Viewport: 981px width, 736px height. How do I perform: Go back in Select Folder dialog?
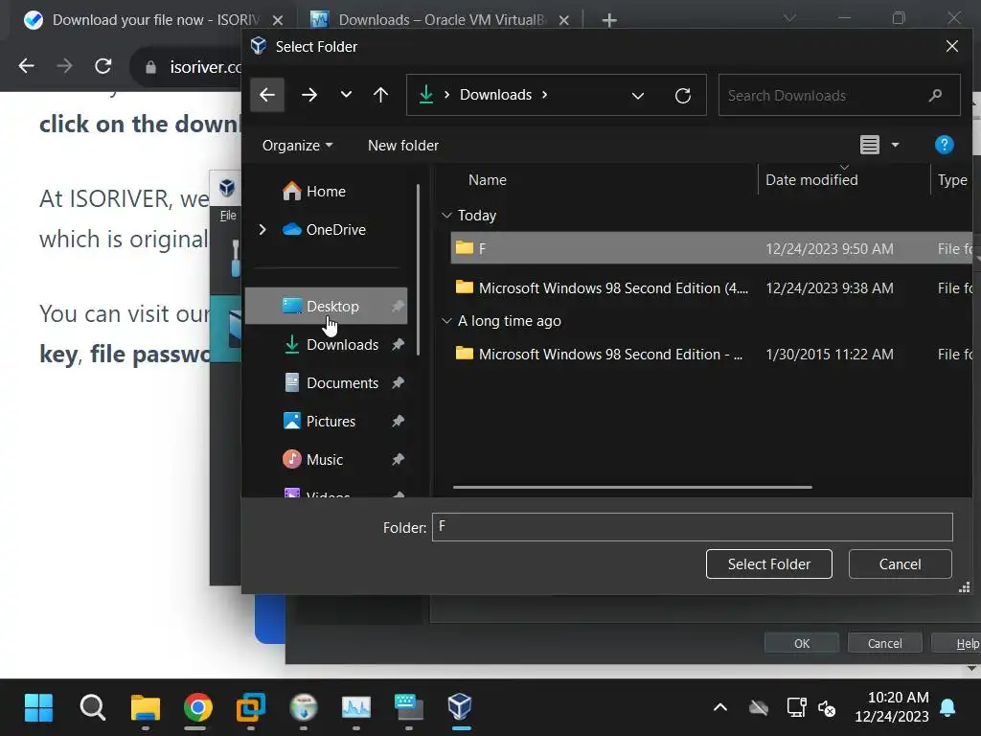(x=267, y=95)
